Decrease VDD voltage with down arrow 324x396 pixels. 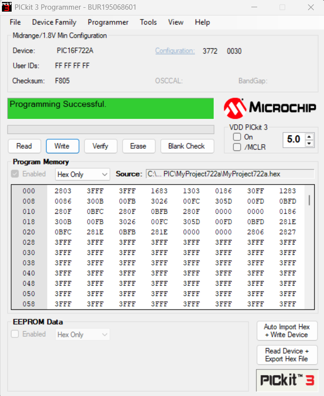click(309, 143)
